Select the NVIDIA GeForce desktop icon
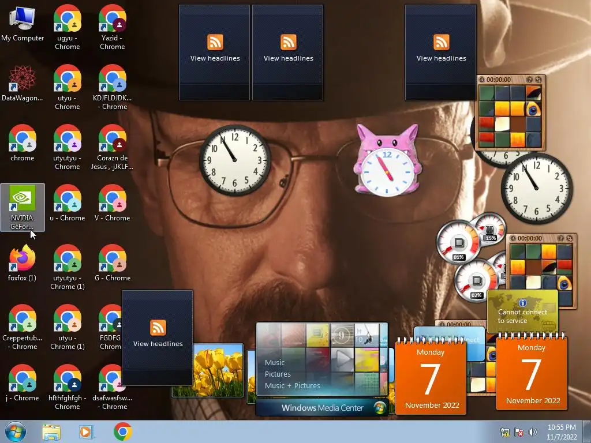Screen dimensions: 591x443 [23, 207]
